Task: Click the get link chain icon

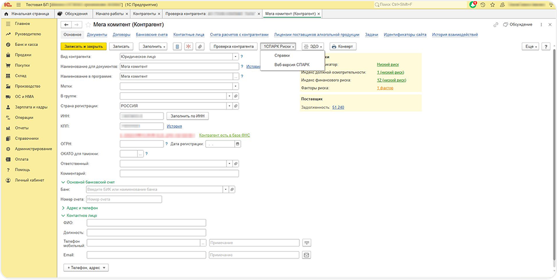Action: coord(495,25)
